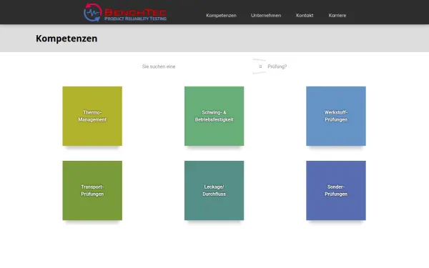The width and height of the screenshot is (429, 268).
Task: Click the 'Prüfung?' text
Action: [277, 66]
